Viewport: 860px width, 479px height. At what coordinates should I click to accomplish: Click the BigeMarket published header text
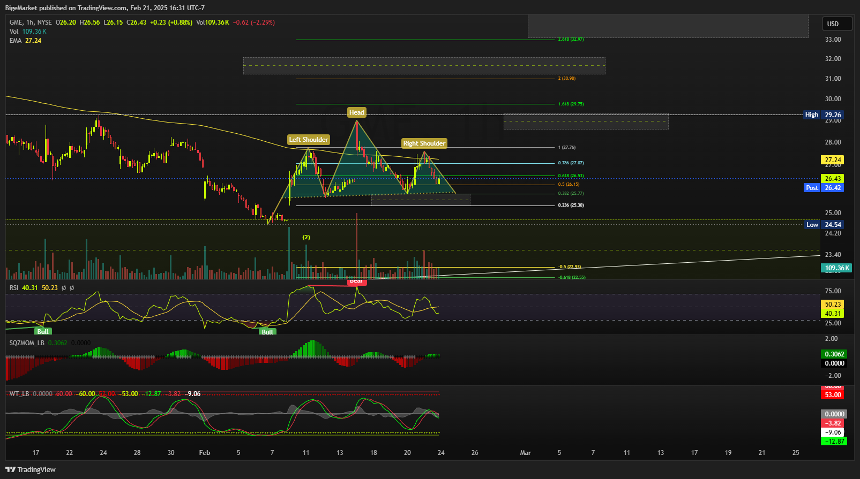tap(105, 8)
